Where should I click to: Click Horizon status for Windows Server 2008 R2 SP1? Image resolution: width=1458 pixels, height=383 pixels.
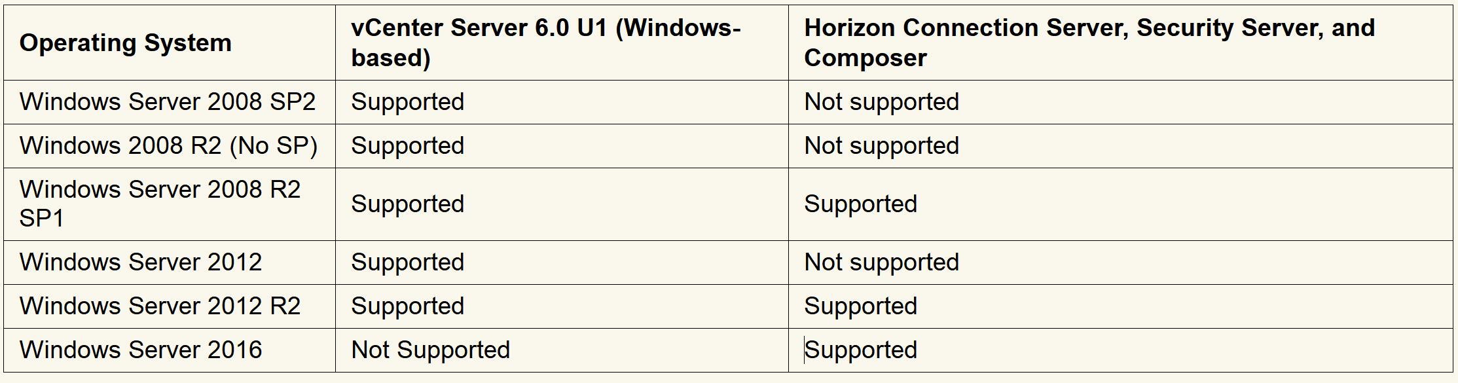[x=860, y=204]
